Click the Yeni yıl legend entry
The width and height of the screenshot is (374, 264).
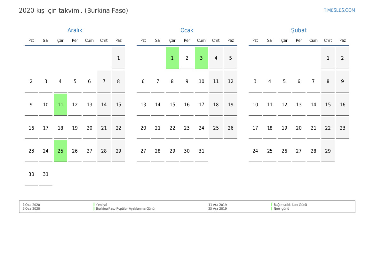pos(101,205)
